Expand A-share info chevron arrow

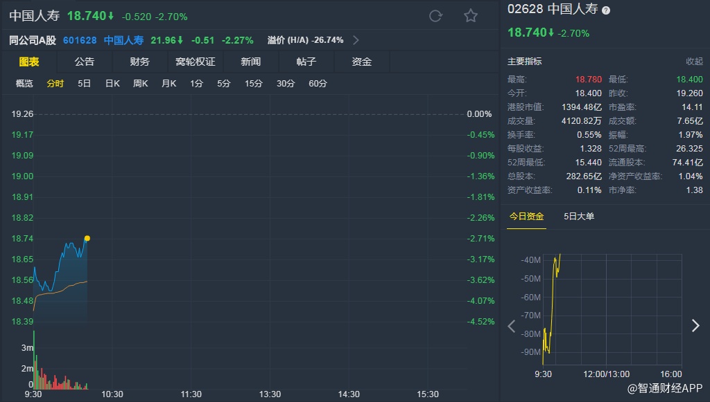pos(356,40)
